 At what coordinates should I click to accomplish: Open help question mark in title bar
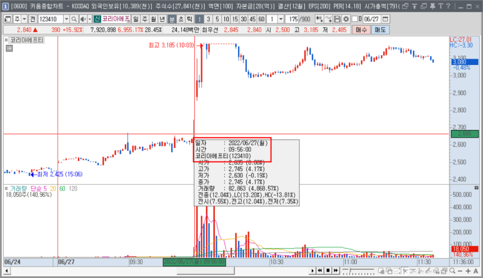point(449,6)
